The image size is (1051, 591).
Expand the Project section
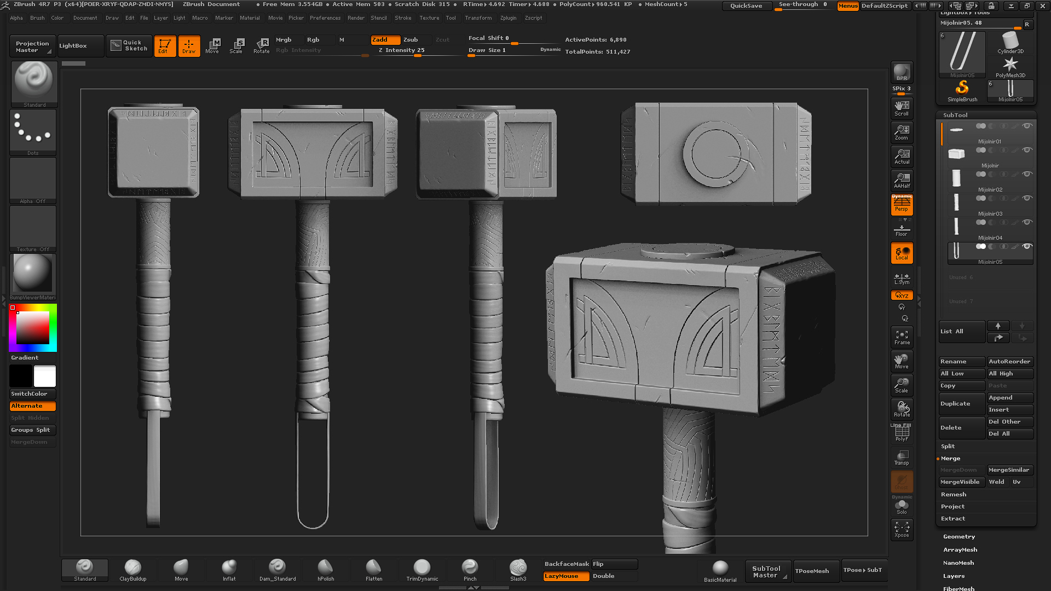(x=952, y=507)
